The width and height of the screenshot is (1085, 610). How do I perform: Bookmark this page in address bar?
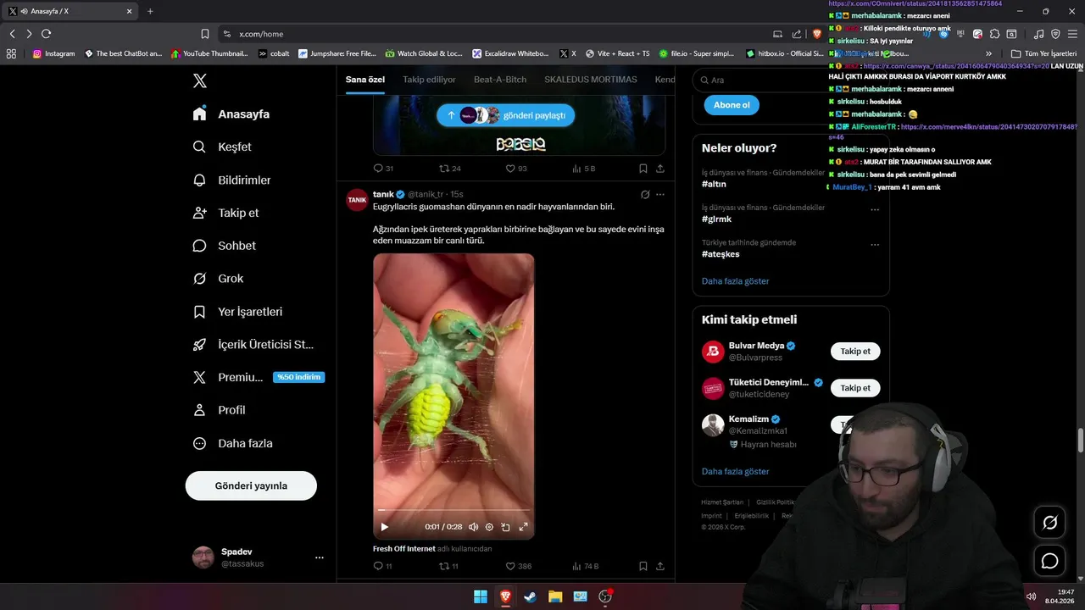click(205, 34)
